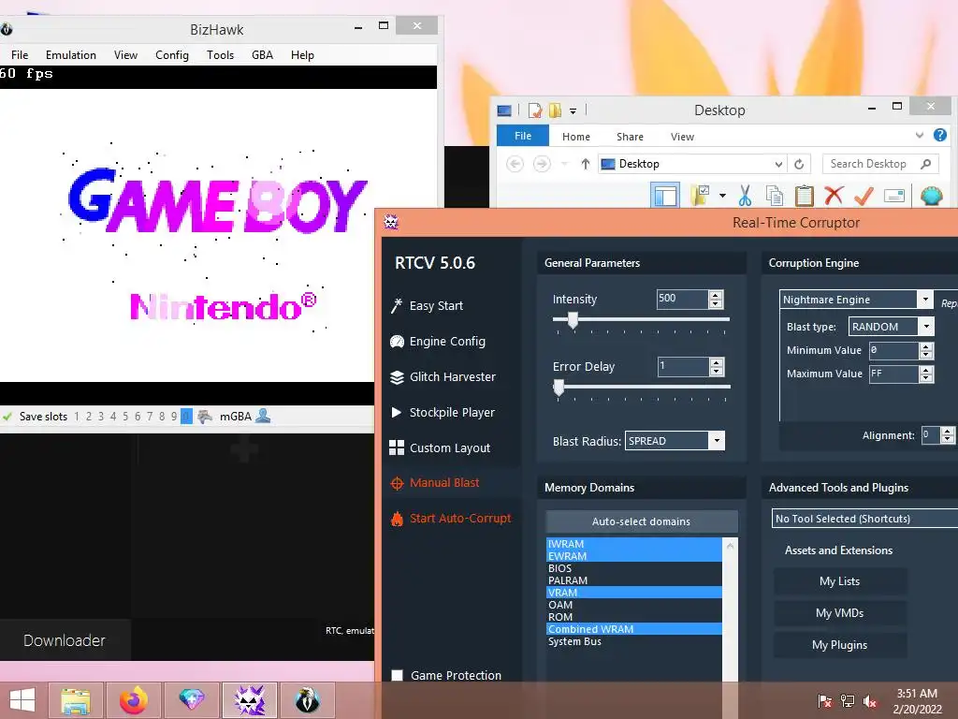Click the BizHawk controller icon in status bar
Image resolution: width=958 pixels, height=719 pixels.
coord(205,417)
